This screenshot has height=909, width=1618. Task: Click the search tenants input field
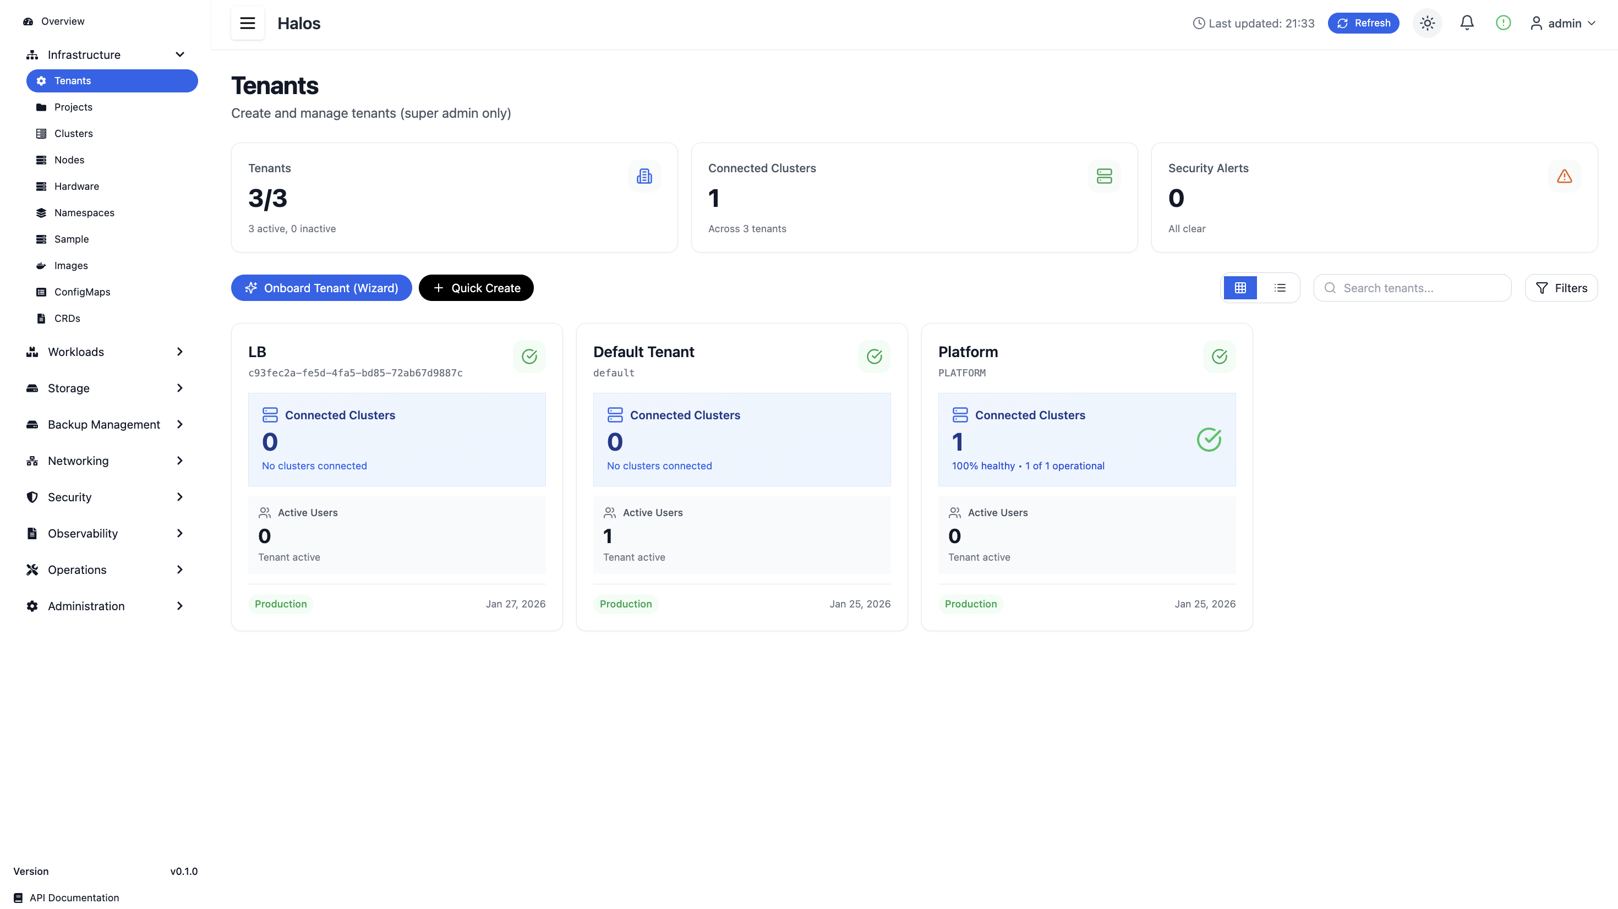coord(1412,288)
